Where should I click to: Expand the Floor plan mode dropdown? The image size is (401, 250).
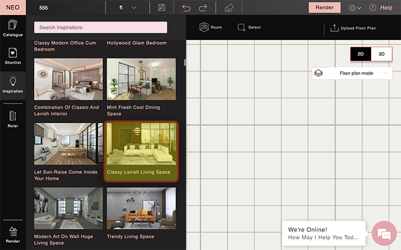(352, 73)
